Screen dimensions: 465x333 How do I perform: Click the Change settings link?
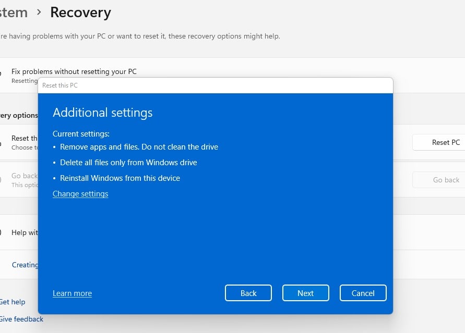80,194
